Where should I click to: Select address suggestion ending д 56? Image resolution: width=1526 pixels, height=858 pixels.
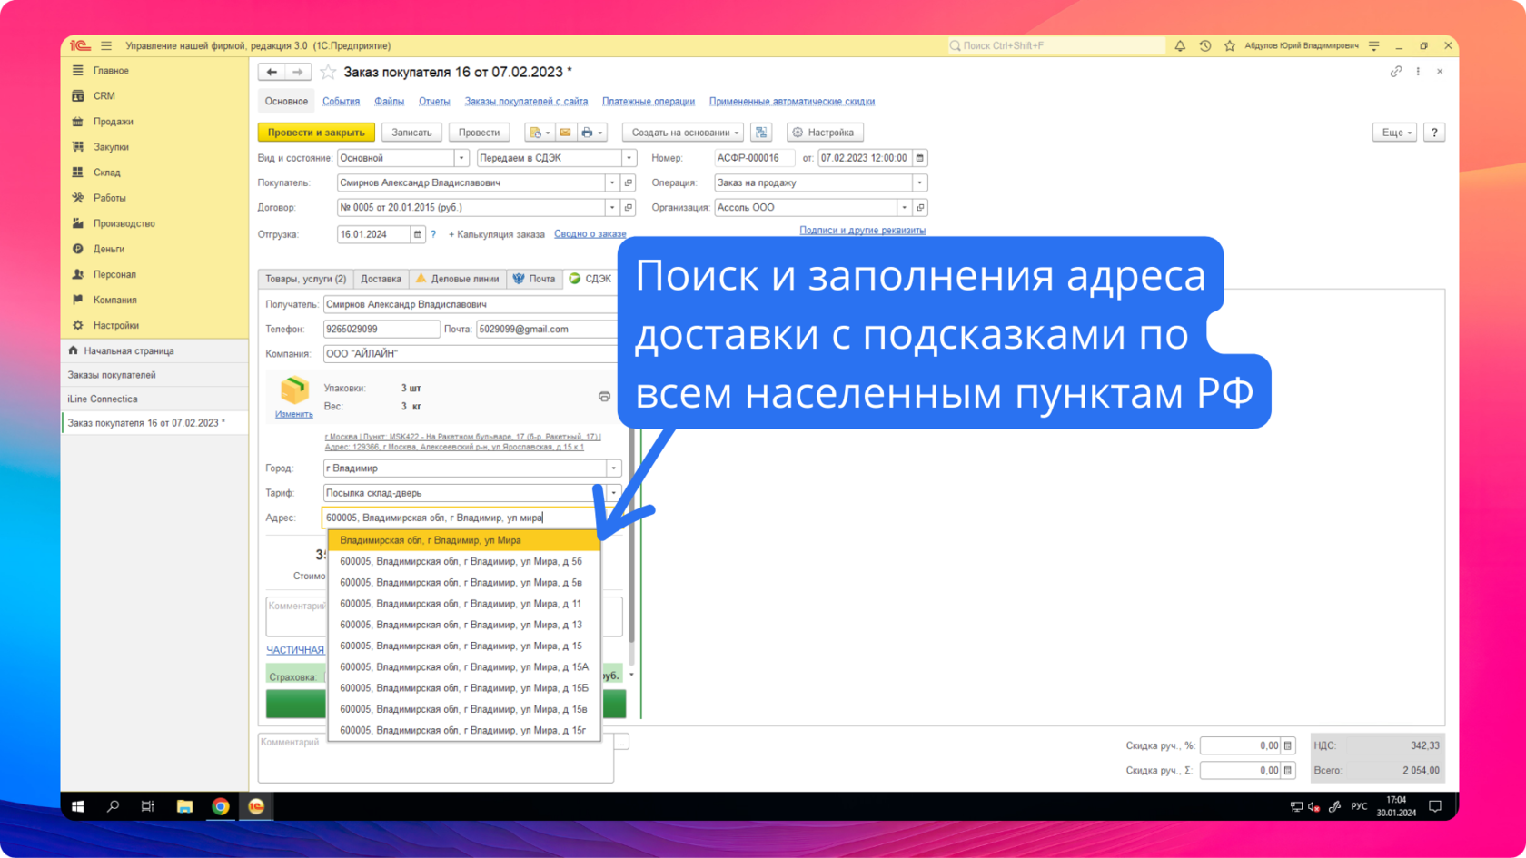(464, 562)
